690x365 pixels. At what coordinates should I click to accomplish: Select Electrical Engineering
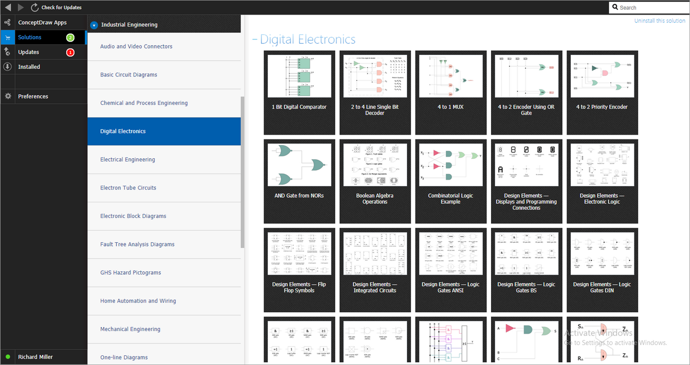coord(164,159)
